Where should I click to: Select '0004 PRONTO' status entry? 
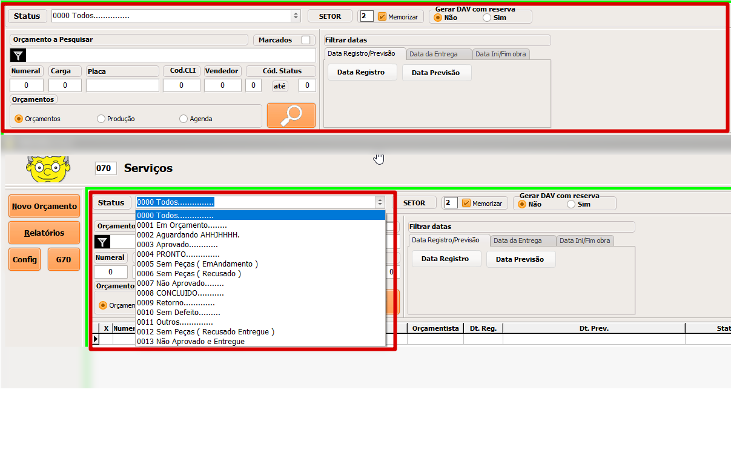pyautogui.click(x=178, y=254)
